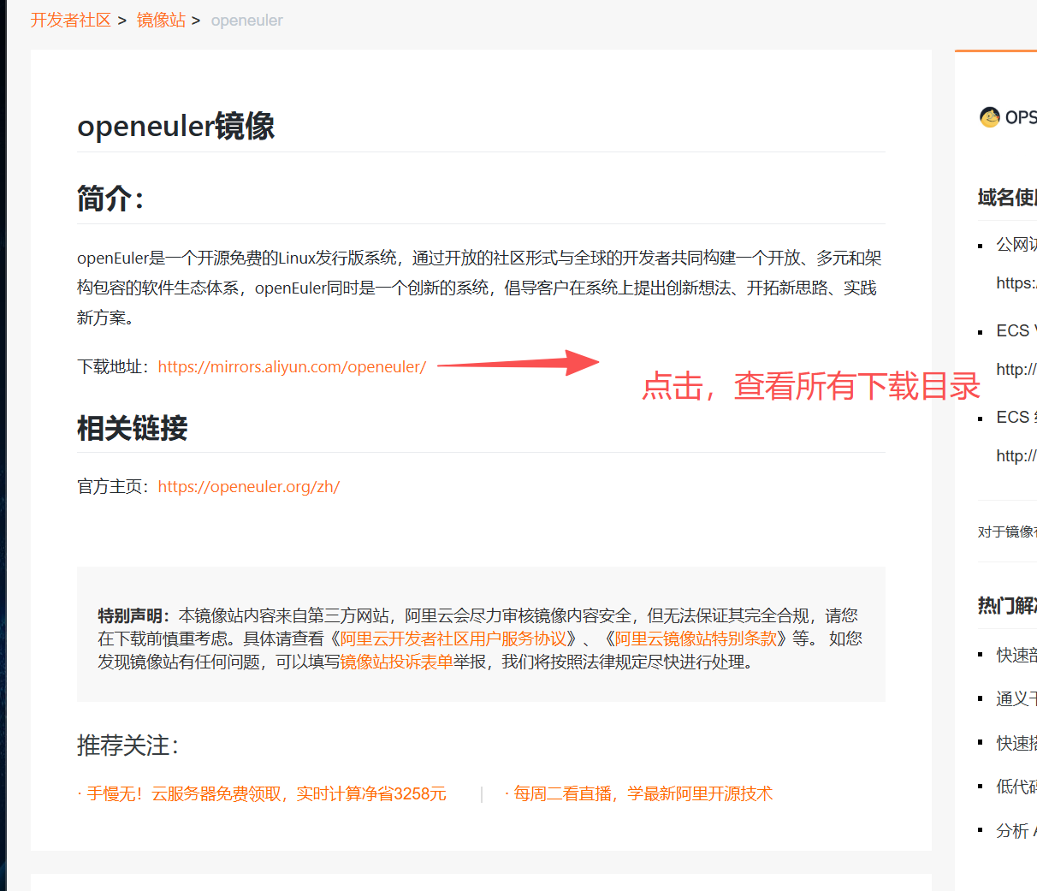
Task: Click the 简介 section heading
Action: pyautogui.click(x=110, y=199)
